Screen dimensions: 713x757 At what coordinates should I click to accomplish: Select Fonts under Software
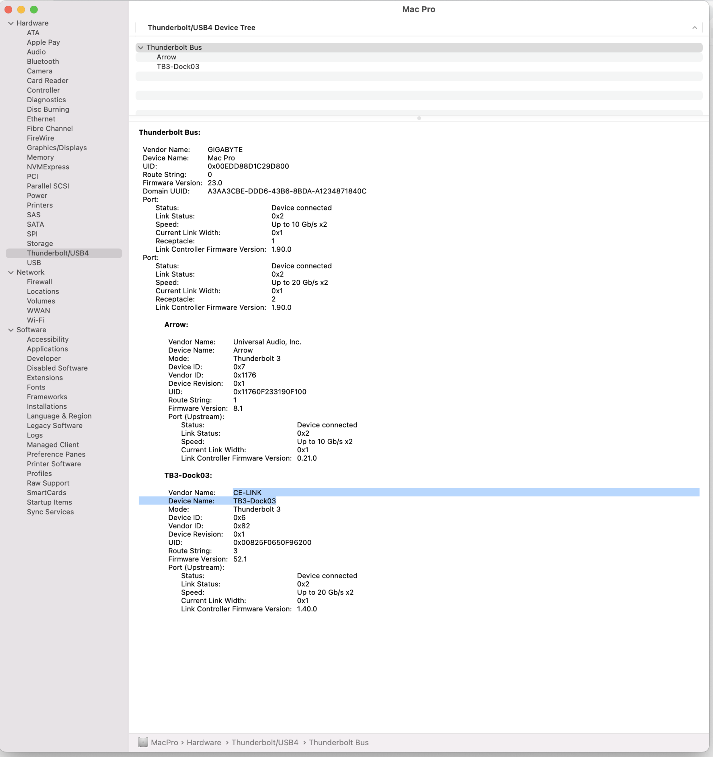click(36, 387)
